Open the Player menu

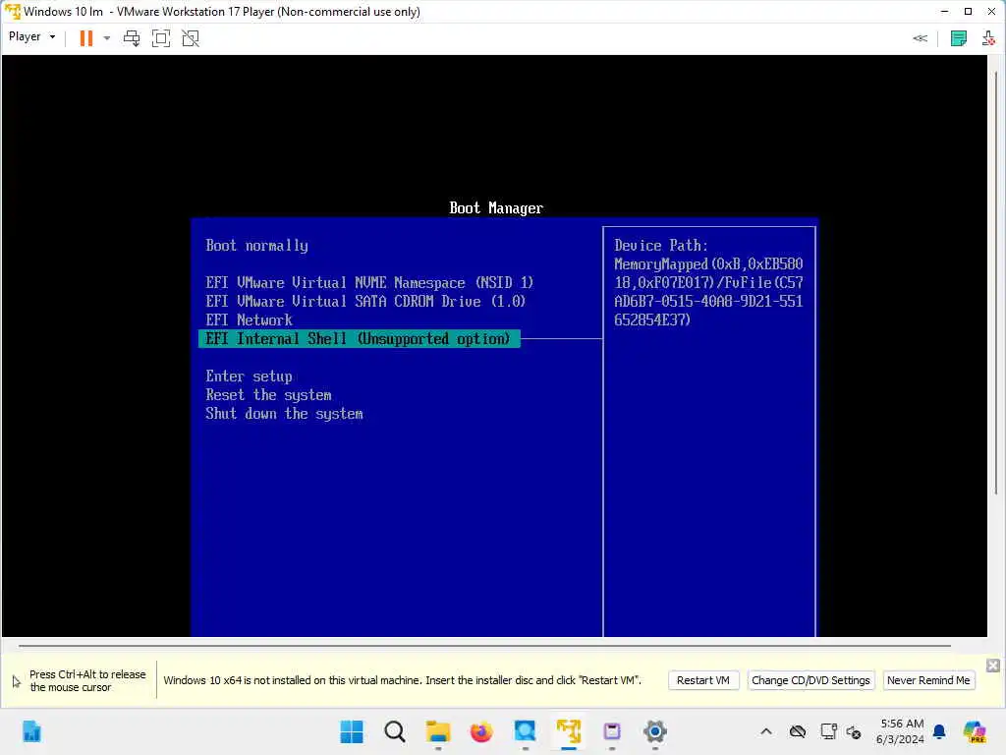tap(31, 37)
